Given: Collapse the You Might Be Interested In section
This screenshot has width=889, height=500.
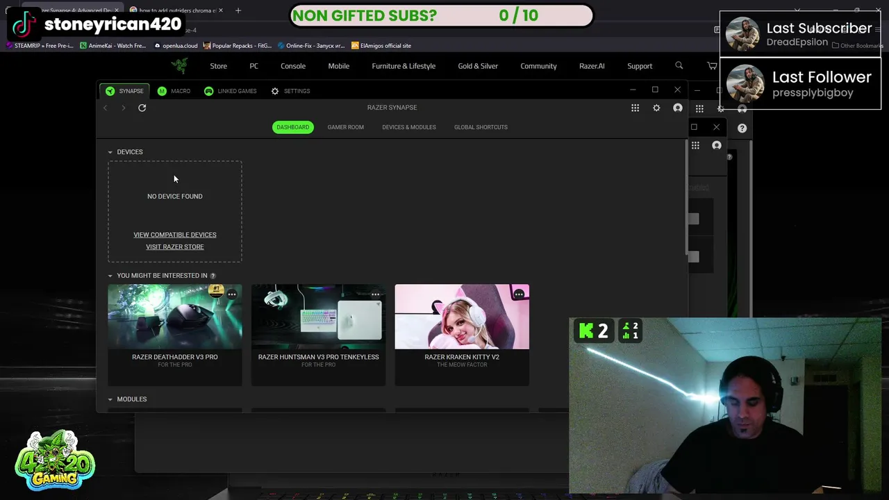Looking at the screenshot, I should [x=110, y=276].
